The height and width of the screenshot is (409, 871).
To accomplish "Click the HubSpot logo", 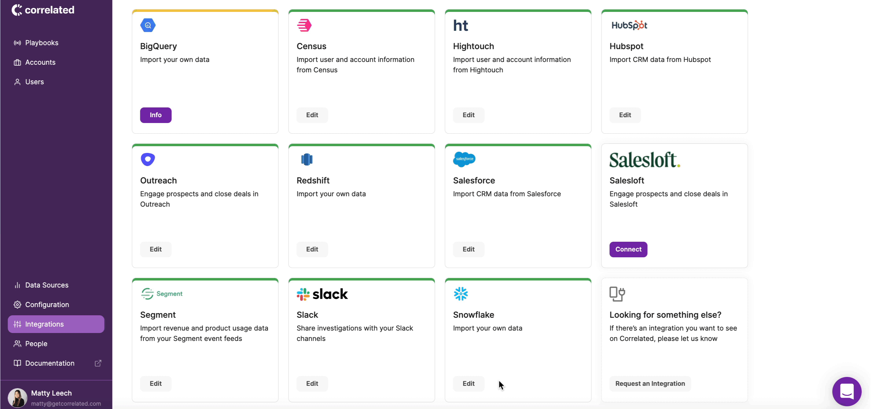I will pos(629,25).
